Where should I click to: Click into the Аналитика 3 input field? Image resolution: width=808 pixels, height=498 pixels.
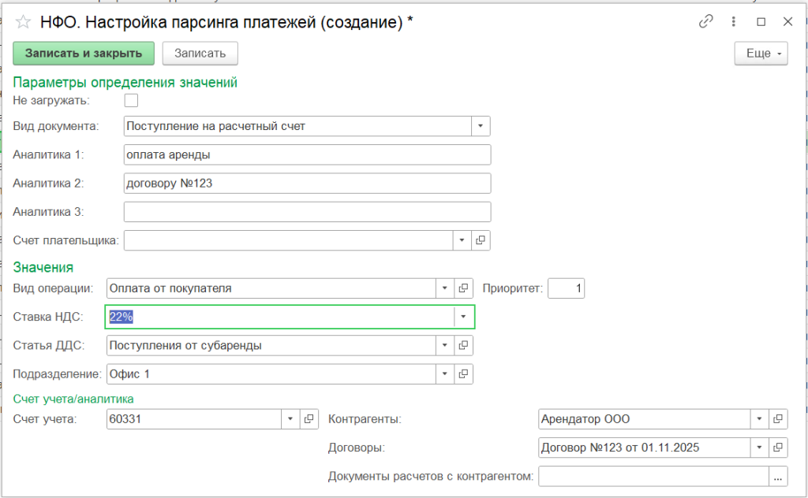[x=307, y=212]
